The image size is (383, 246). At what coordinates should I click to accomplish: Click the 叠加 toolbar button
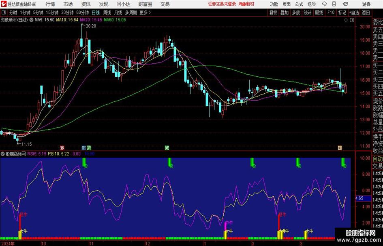click(285, 13)
